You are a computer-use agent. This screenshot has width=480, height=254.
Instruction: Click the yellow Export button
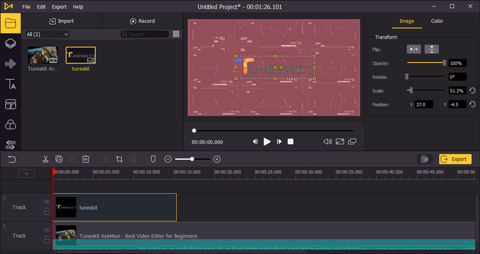(455, 159)
